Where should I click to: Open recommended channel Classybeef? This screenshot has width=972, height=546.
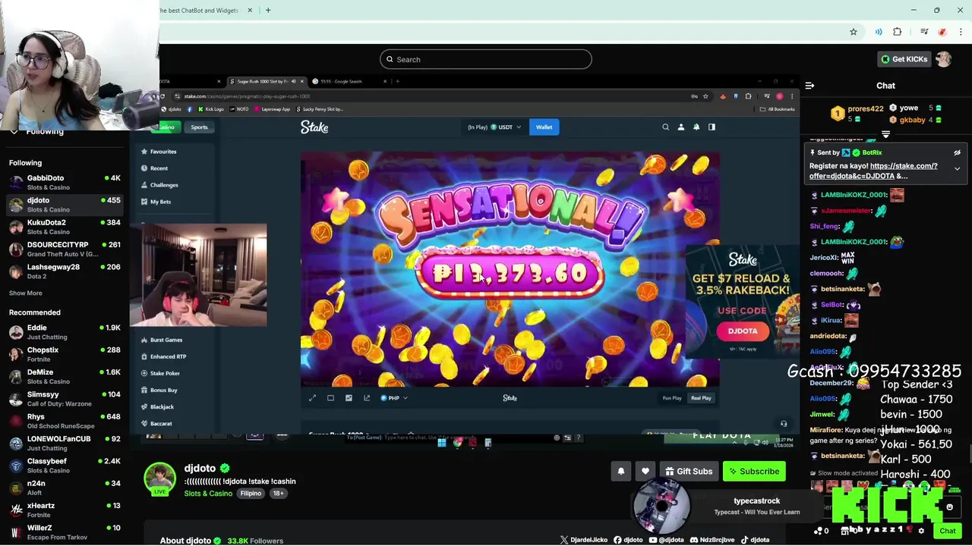(x=65, y=465)
